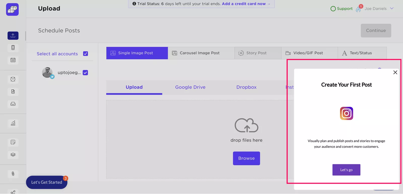Choose Google Drive as upload source
Screen dimensions: 403x194
tap(190, 87)
